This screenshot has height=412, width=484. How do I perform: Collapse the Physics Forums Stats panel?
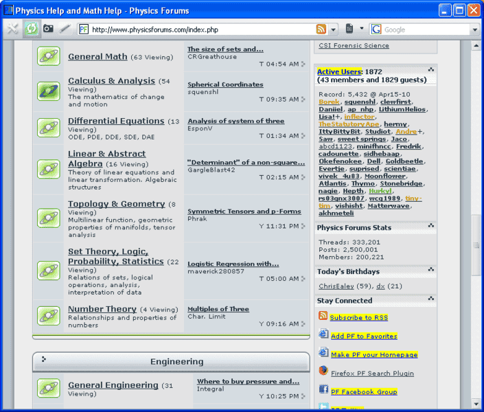pos(431,226)
